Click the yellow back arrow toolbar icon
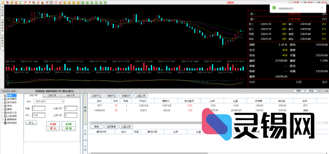 coord(3,3)
